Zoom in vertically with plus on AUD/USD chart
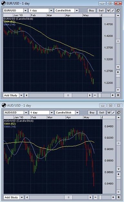124x202 pixels. [119, 174]
